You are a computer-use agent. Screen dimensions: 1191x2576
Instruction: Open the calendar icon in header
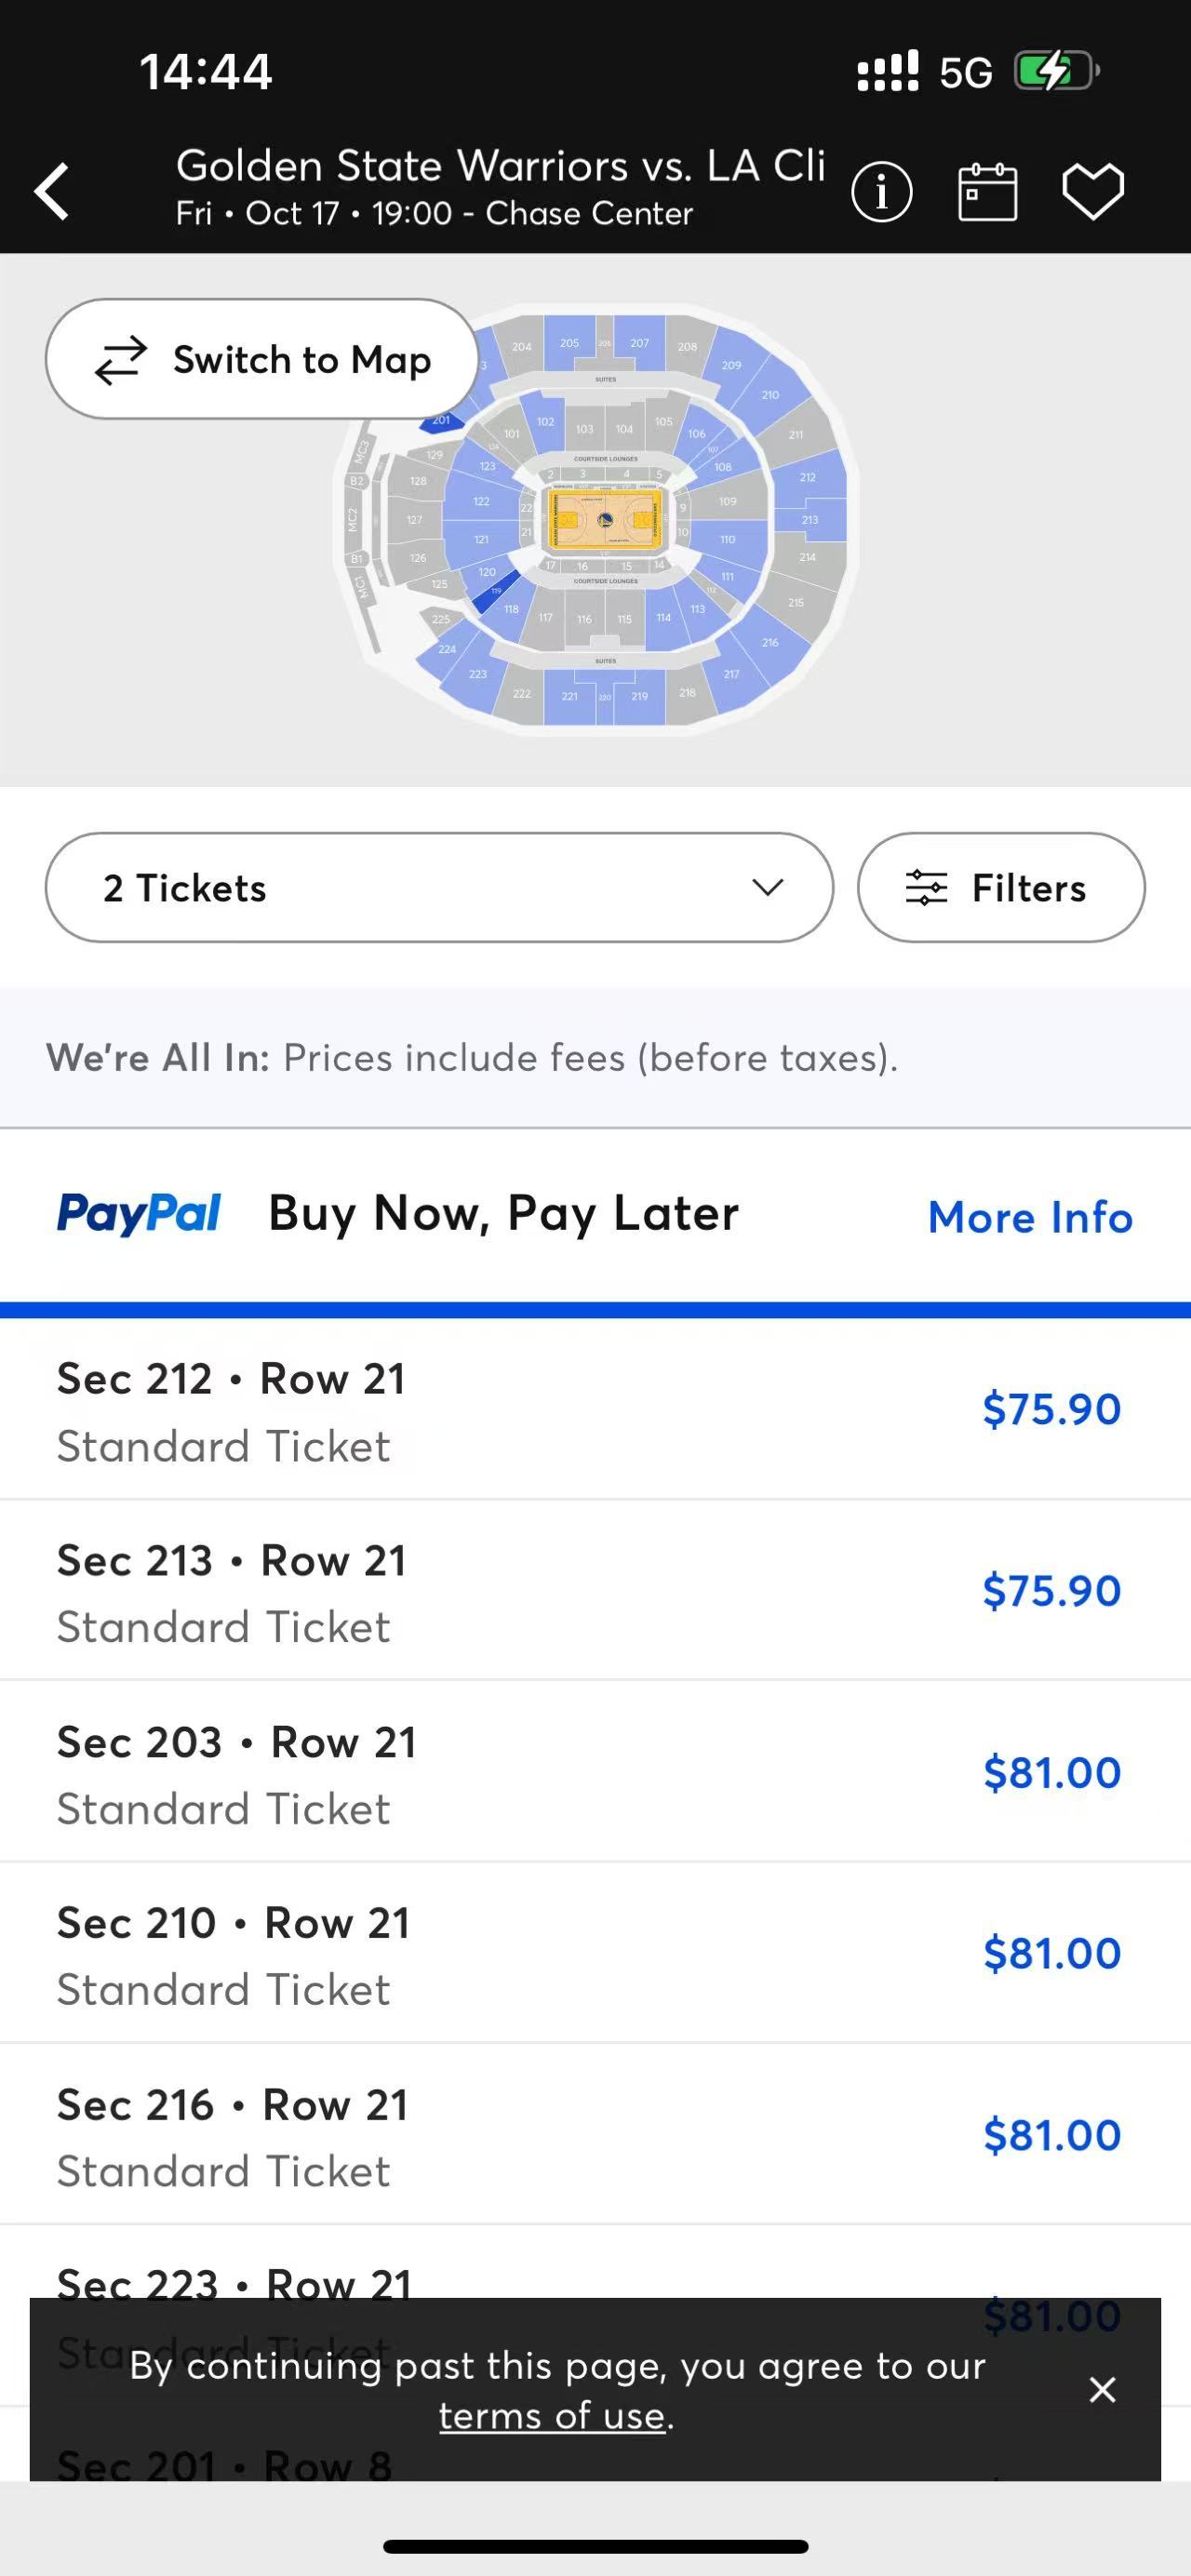[x=988, y=191]
